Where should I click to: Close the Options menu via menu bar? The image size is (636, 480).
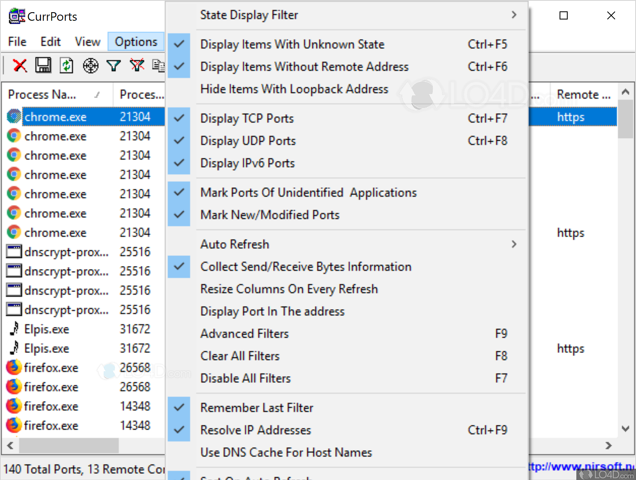136,42
